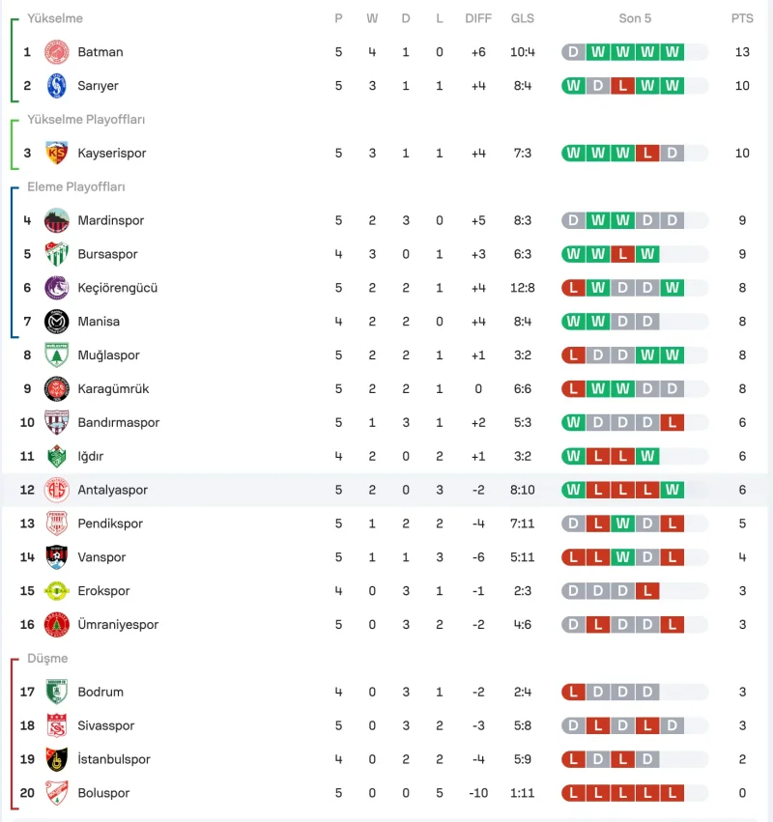Select the Son 5 column header

point(635,18)
